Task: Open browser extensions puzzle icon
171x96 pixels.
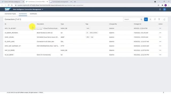Action: coord(162,5)
